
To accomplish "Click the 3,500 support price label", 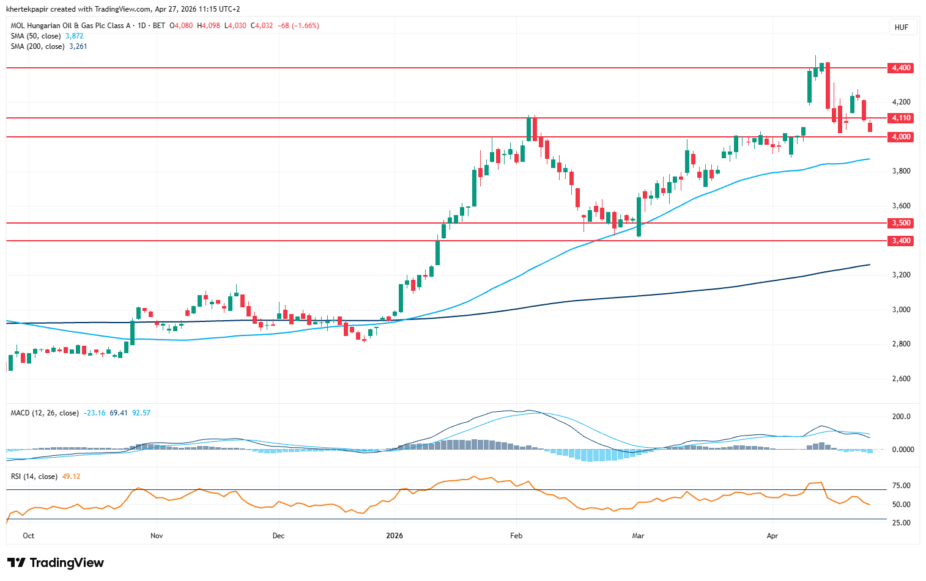I will point(900,223).
